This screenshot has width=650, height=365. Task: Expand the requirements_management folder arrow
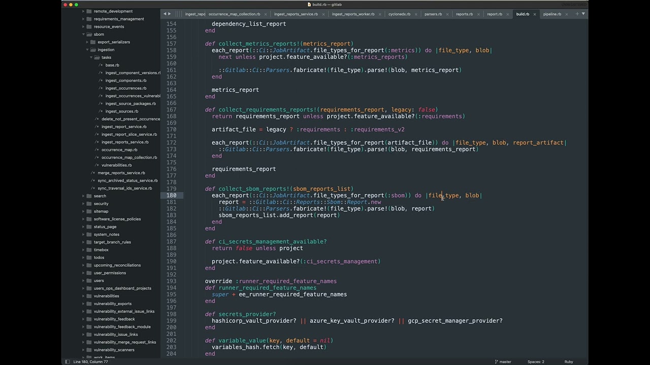(x=83, y=19)
